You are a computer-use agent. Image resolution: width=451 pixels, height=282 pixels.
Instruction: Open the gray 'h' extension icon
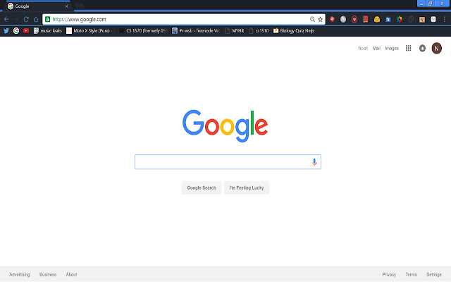(x=343, y=19)
